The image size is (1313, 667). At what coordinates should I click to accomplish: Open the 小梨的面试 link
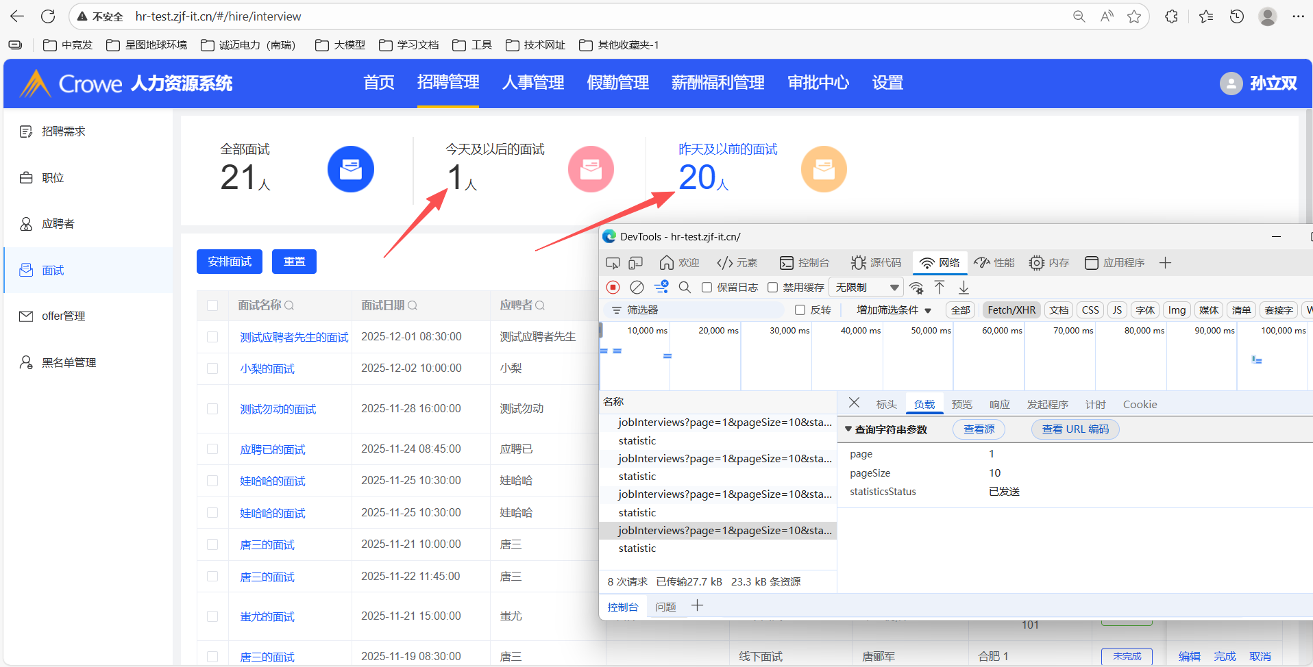267,369
